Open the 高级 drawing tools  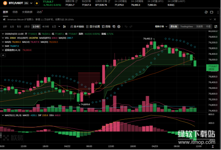click(106, 26)
